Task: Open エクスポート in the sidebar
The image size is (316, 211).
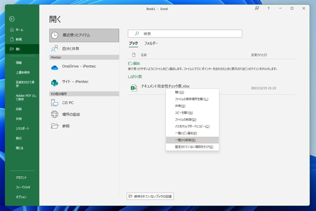Action: 22,128
